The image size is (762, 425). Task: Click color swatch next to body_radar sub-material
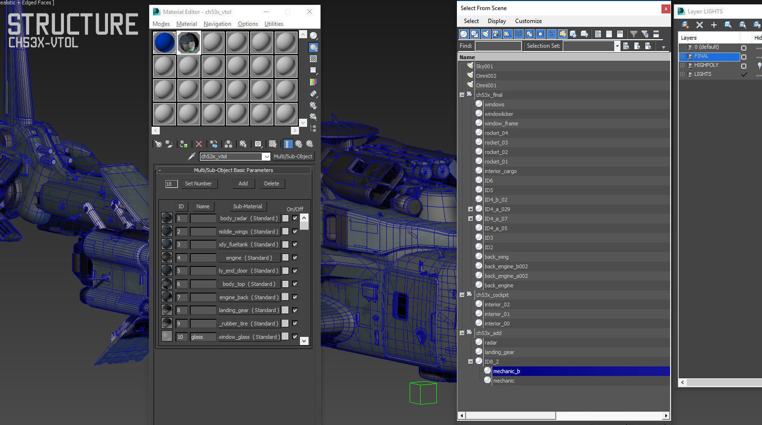pyautogui.click(x=285, y=218)
